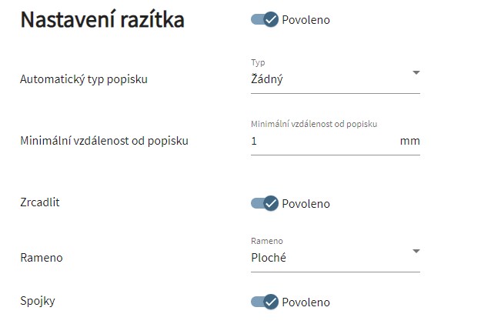The image size is (491, 324).
Task: Click the large Minimální vzdálenost od popisku row label
Action: pyautogui.click(x=104, y=141)
